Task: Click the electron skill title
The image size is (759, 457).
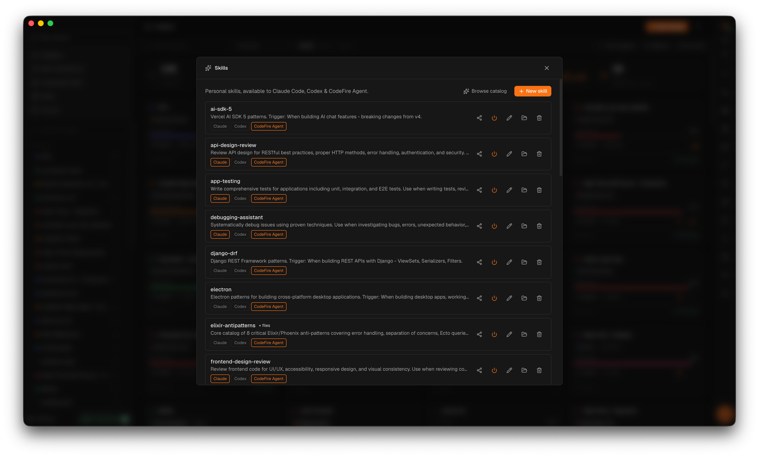Action: click(221, 289)
